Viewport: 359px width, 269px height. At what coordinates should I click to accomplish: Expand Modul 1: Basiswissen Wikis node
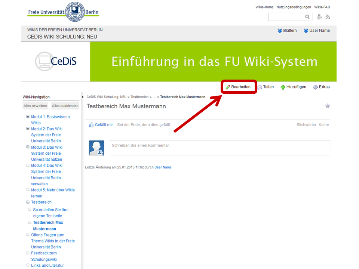click(x=28, y=117)
